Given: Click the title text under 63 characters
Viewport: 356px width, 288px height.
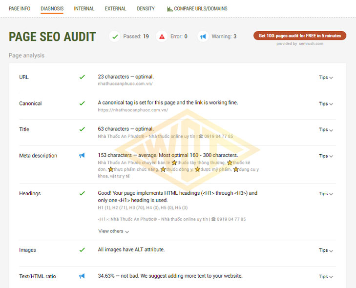Looking at the screenshot, I should (166, 136).
